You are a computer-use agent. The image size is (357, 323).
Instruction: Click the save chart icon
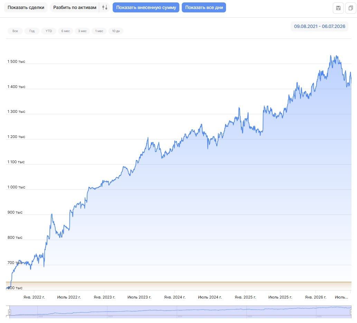[x=338, y=8]
